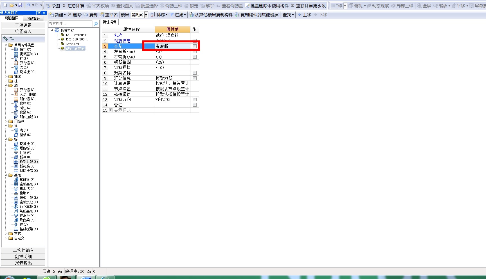Collapse the 常用构件类型 tree folder
This screenshot has width=486, height=279.
click(x=6, y=45)
